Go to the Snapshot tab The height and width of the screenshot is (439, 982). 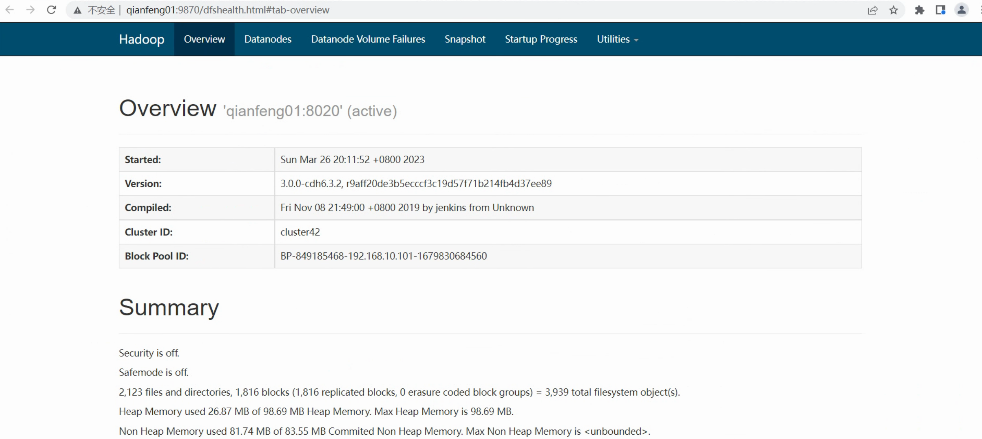coord(465,39)
